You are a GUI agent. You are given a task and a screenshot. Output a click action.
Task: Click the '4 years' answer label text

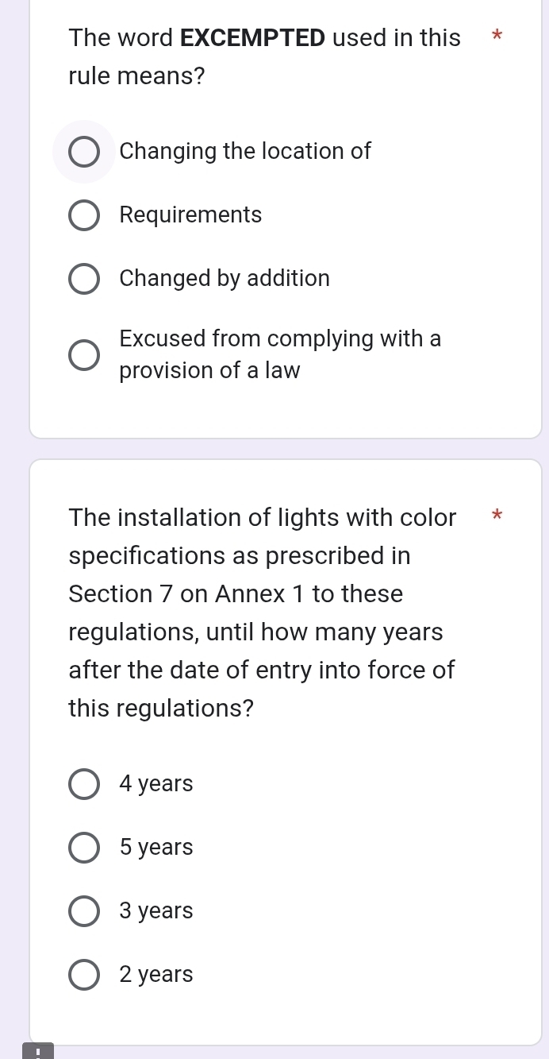[156, 784]
